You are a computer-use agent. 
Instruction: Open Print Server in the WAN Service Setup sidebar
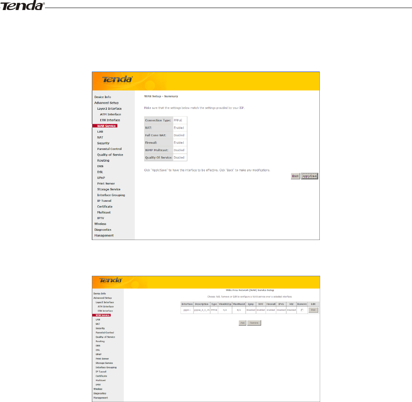click(102, 359)
